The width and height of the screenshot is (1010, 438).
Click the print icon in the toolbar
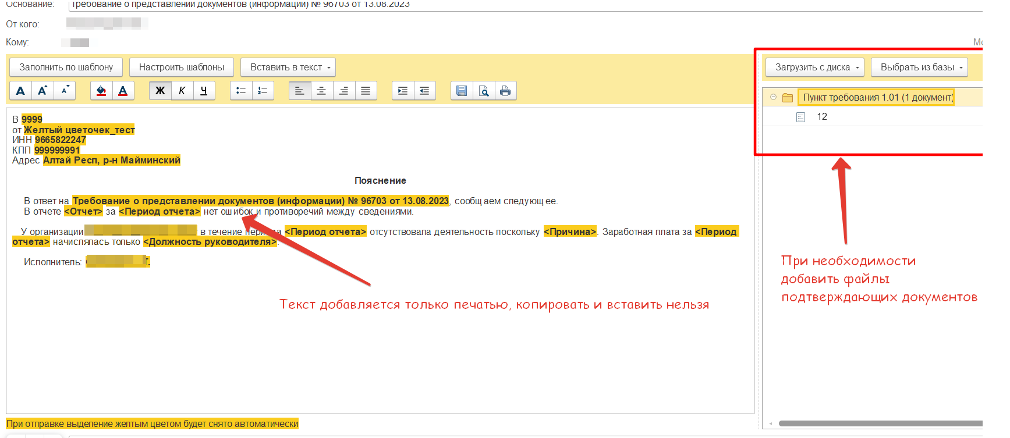(x=505, y=91)
